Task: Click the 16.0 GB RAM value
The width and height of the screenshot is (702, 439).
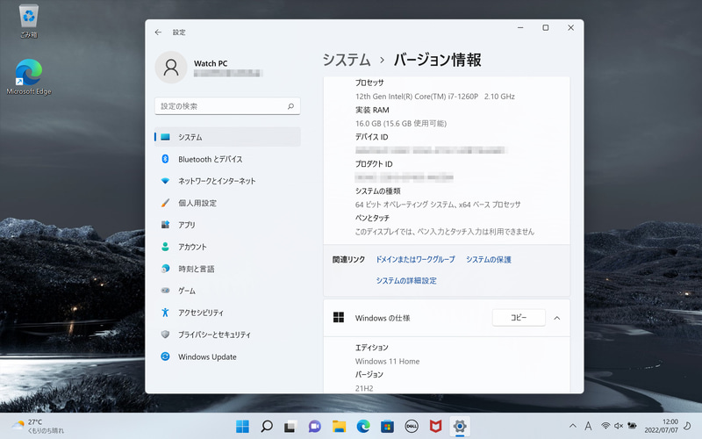Action: pyautogui.click(x=401, y=123)
